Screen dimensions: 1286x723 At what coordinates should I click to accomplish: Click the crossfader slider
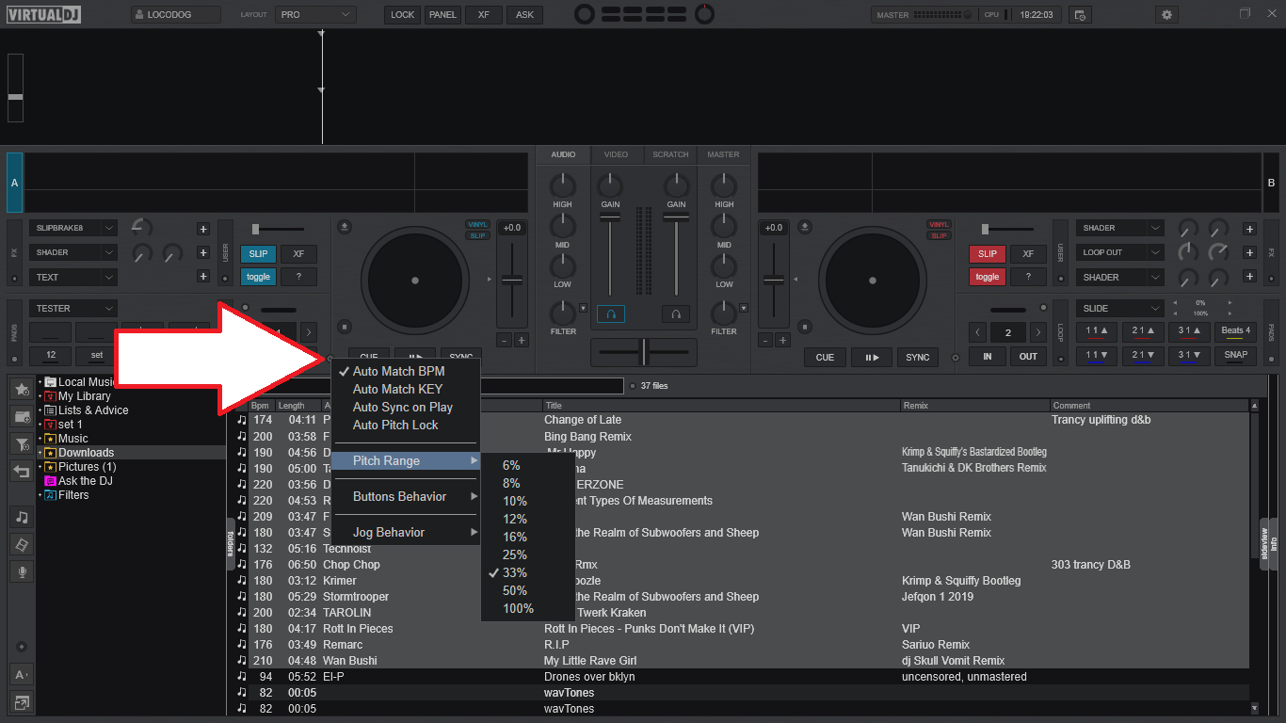click(644, 352)
